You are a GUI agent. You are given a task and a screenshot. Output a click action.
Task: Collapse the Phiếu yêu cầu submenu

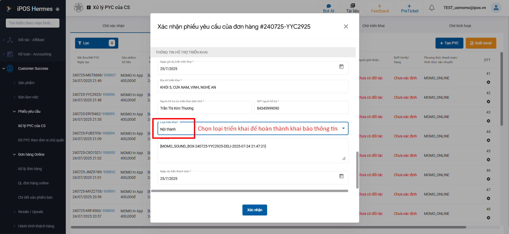(x=14, y=111)
